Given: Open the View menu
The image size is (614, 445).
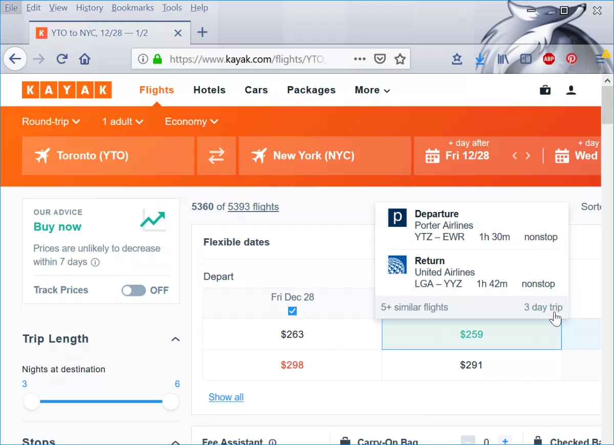Looking at the screenshot, I should tap(58, 8).
